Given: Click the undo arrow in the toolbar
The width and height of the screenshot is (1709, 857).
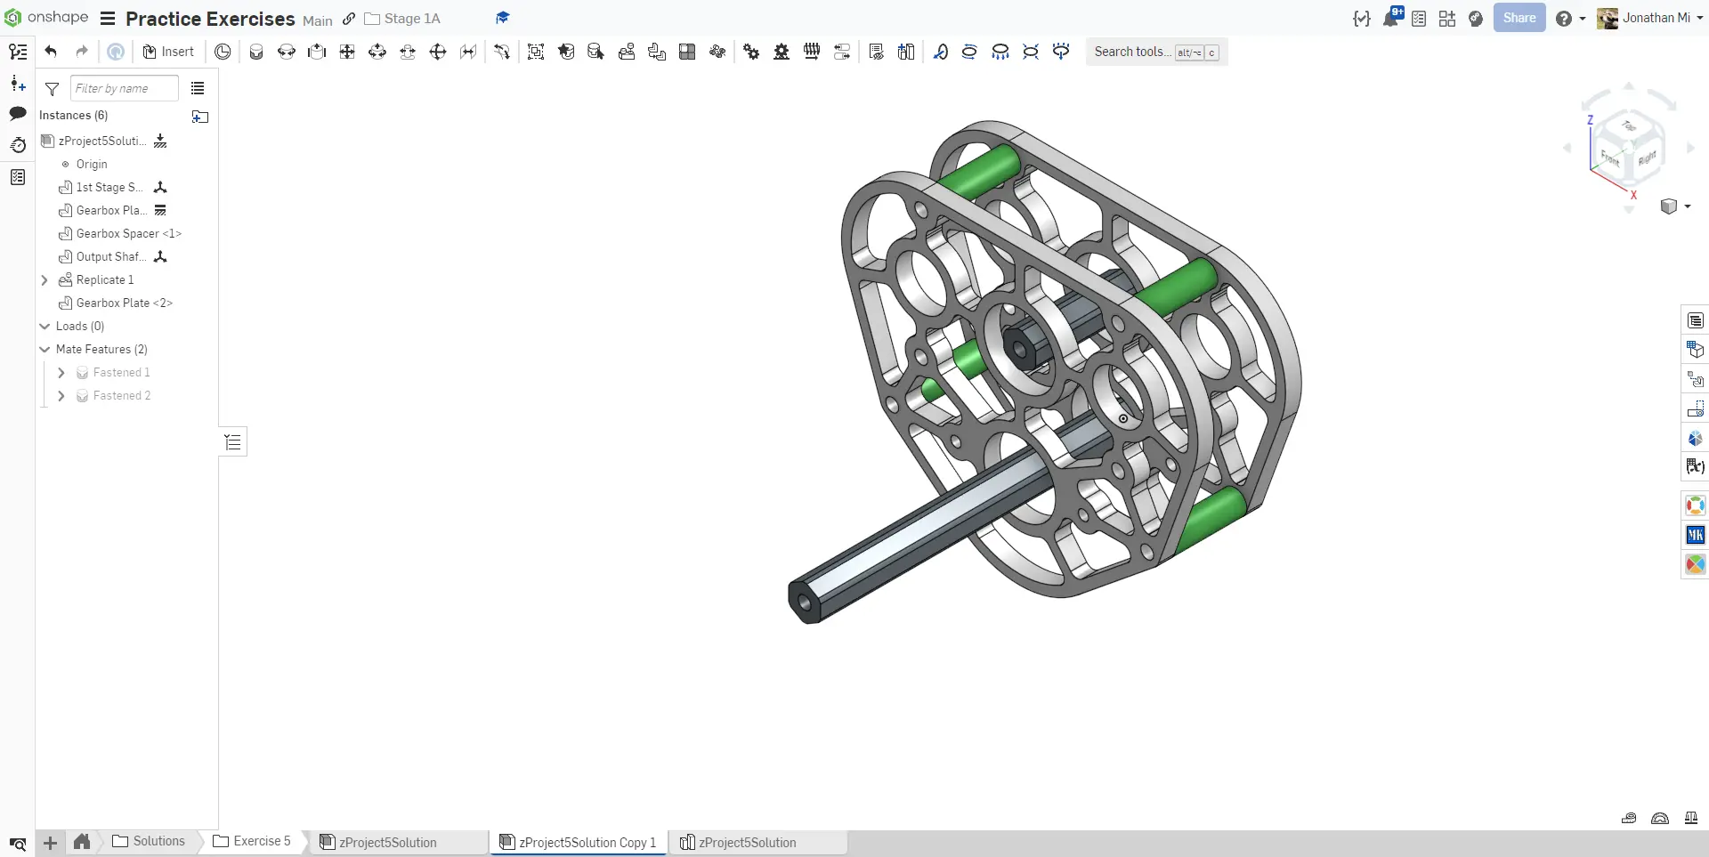Looking at the screenshot, I should tap(51, 52).
